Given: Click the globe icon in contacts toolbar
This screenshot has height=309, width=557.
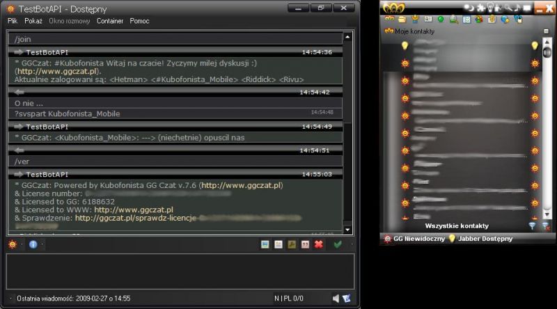Looking at the screenshot, I should click(x=505, y=19).
